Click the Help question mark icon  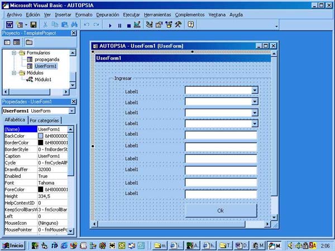click(x=191, y=25)
